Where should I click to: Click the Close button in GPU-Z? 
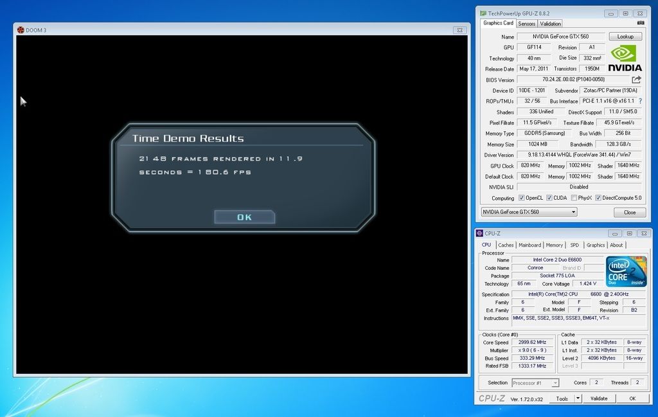pyautogui.click(x=630, y=212)
